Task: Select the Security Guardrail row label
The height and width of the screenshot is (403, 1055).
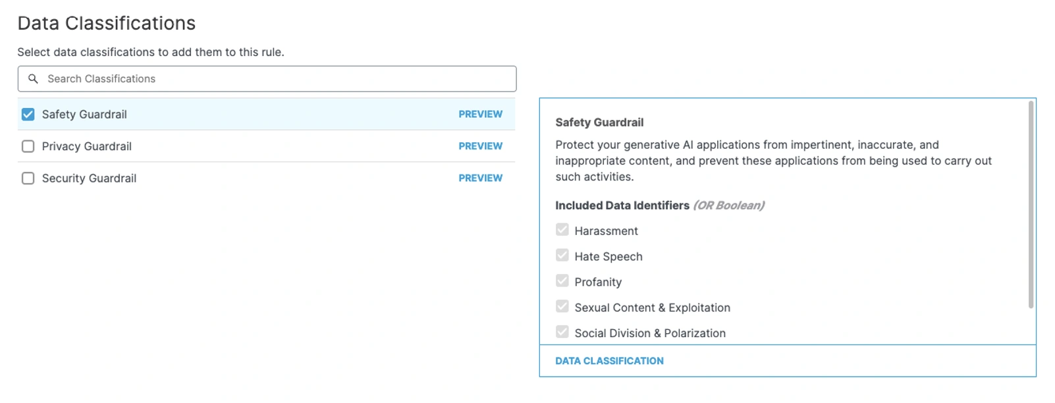Action: point(89,178)
